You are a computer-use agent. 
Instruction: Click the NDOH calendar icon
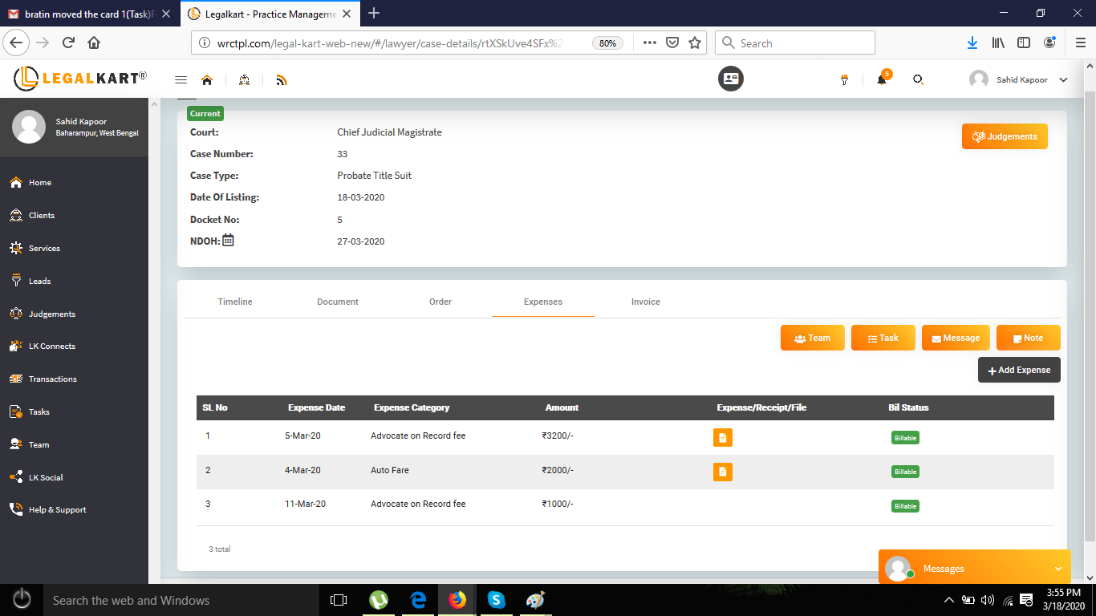click(228, 240)
